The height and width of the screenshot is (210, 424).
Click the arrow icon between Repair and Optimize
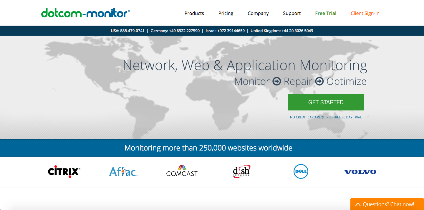click(319, 81)
